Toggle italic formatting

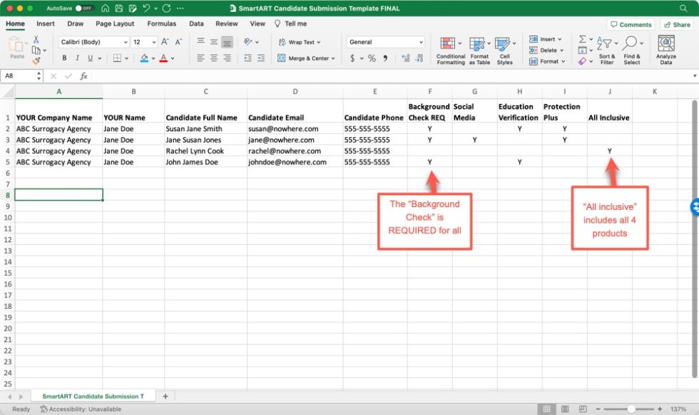(76, 58)
